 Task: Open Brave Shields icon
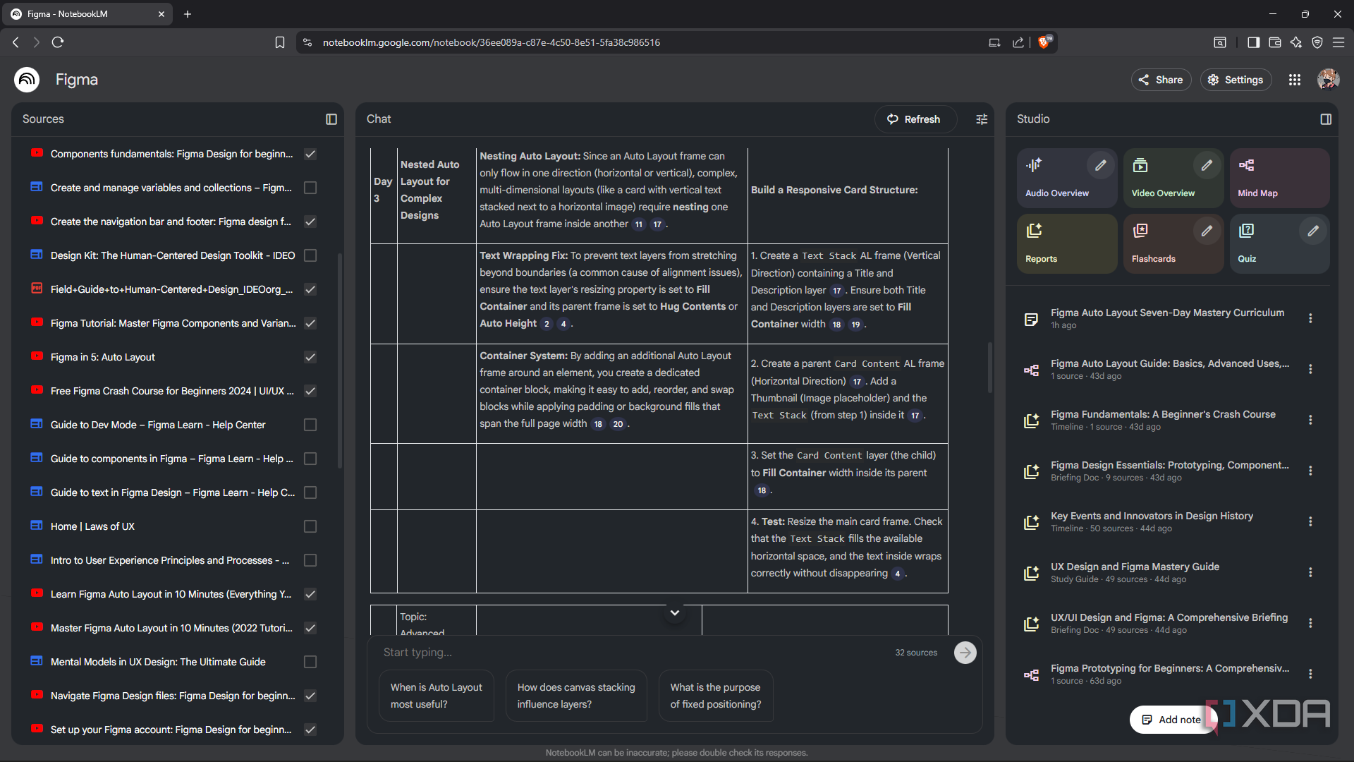pos(1044,42)
